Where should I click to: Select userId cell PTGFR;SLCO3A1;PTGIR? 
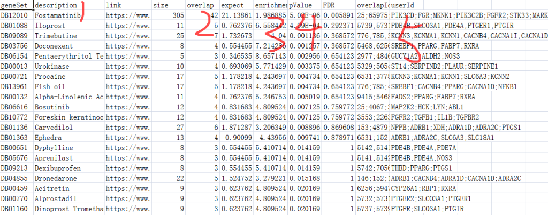tap(428, 209)
